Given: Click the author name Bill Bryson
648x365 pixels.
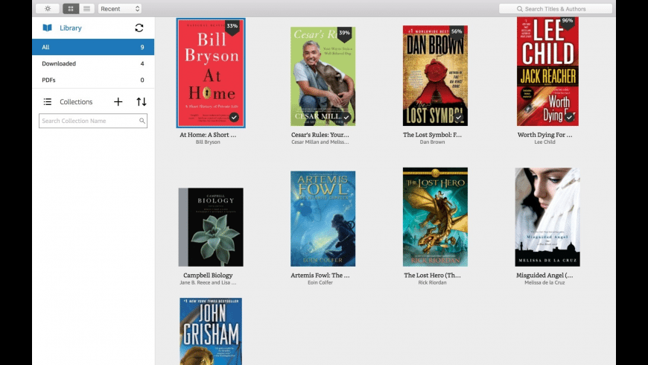Looking at the screenshot, I should (208, 142).
